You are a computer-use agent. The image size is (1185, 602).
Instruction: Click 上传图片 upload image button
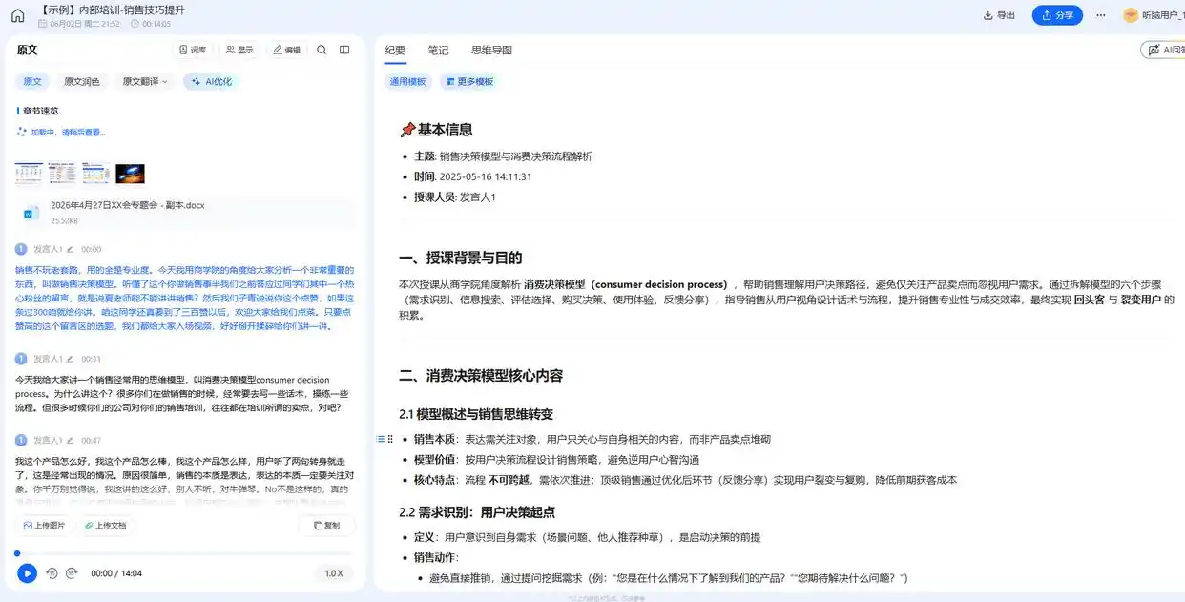[x=44, y=526]
